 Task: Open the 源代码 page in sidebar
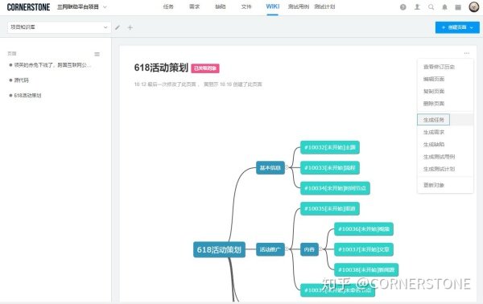point(21,80)
